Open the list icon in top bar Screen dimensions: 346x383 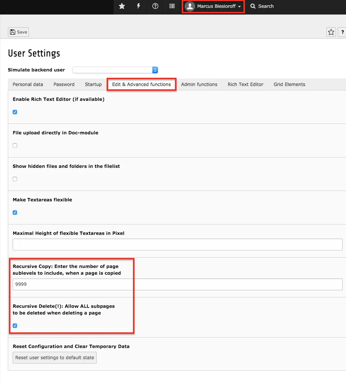click(172, 6)
